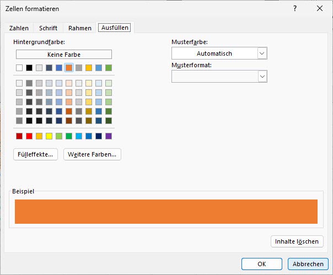Screen dimensions: 333x275
Task: Open the Musterfarbe Automatisch combo box
Action: [219, 53]
